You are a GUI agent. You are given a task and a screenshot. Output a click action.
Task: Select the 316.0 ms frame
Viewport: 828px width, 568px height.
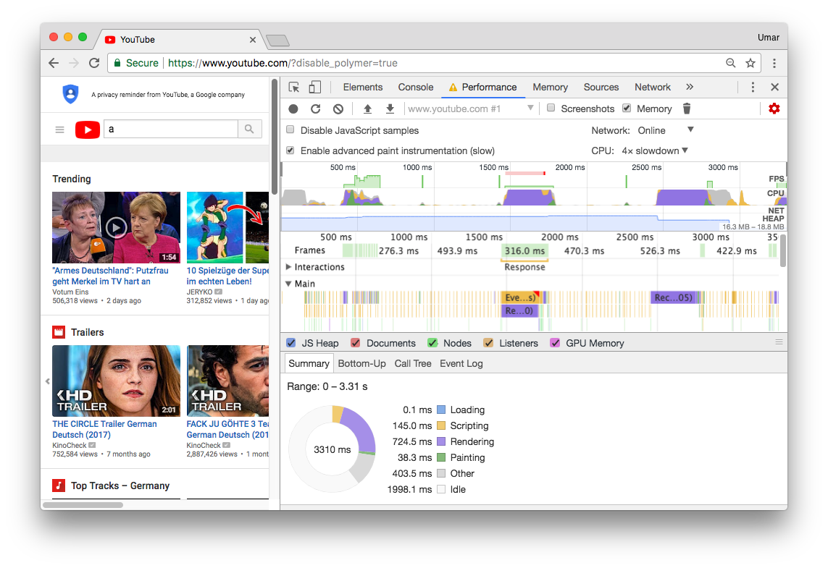coord(524,251)
